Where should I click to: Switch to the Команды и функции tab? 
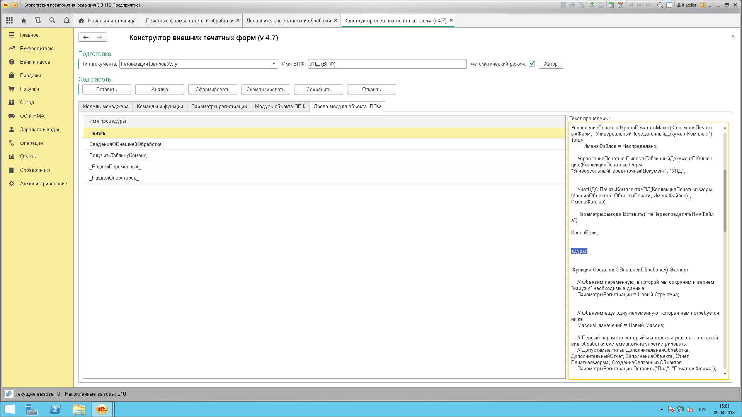[x=160, y=107]
